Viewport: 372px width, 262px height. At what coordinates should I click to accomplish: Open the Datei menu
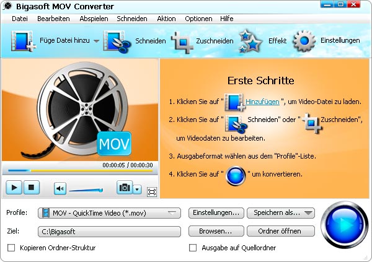20,19
